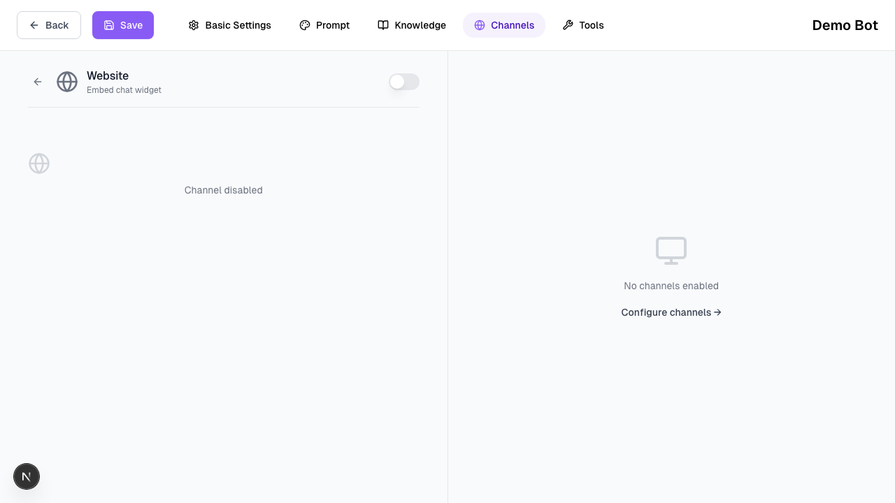The image size is (895, 503).
Task: Click the N avatar in the bottom corner
Action: (x=27, y=476)
